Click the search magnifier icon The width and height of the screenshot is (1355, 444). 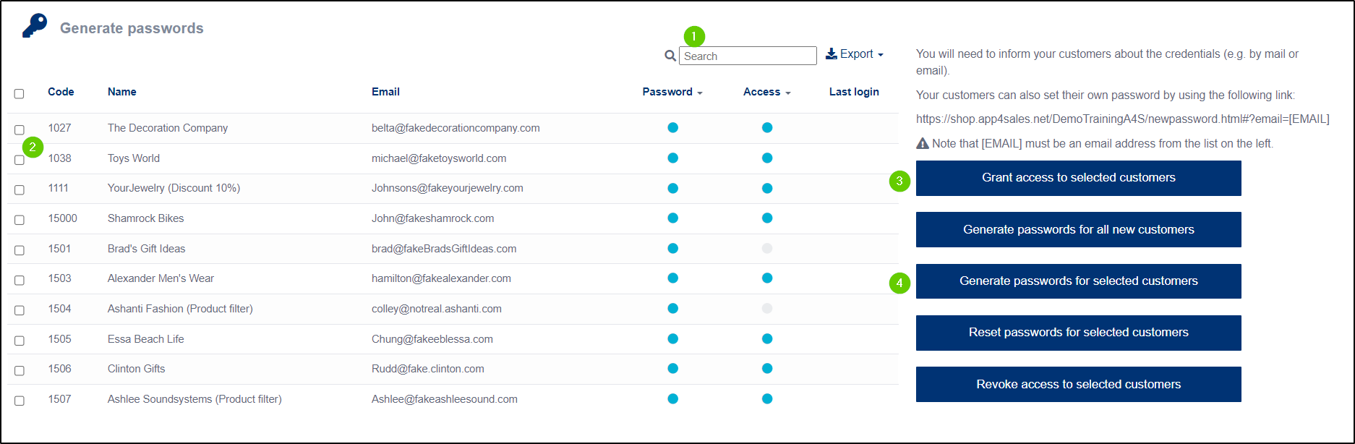670,55
